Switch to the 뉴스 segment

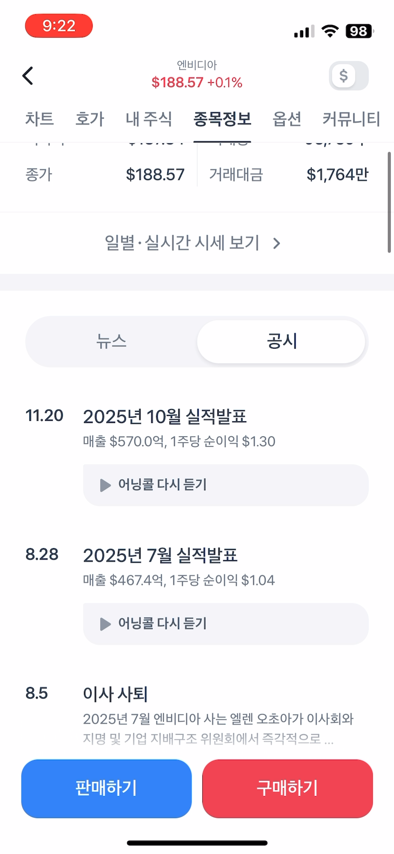pyautogui.click(x=112, y=342)
